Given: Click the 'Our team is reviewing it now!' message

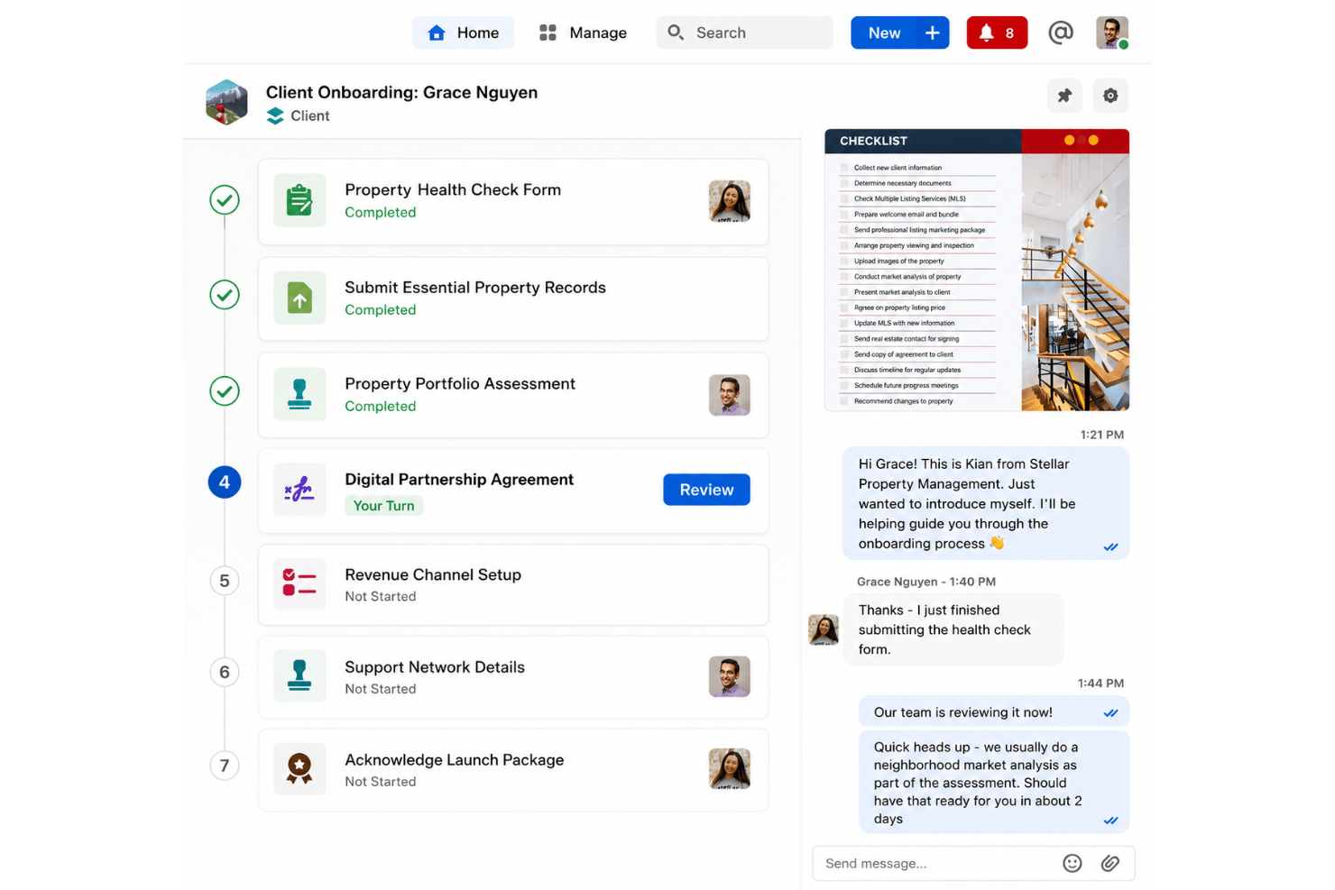Looking at the screenshot, I should (x=994, y=711).
